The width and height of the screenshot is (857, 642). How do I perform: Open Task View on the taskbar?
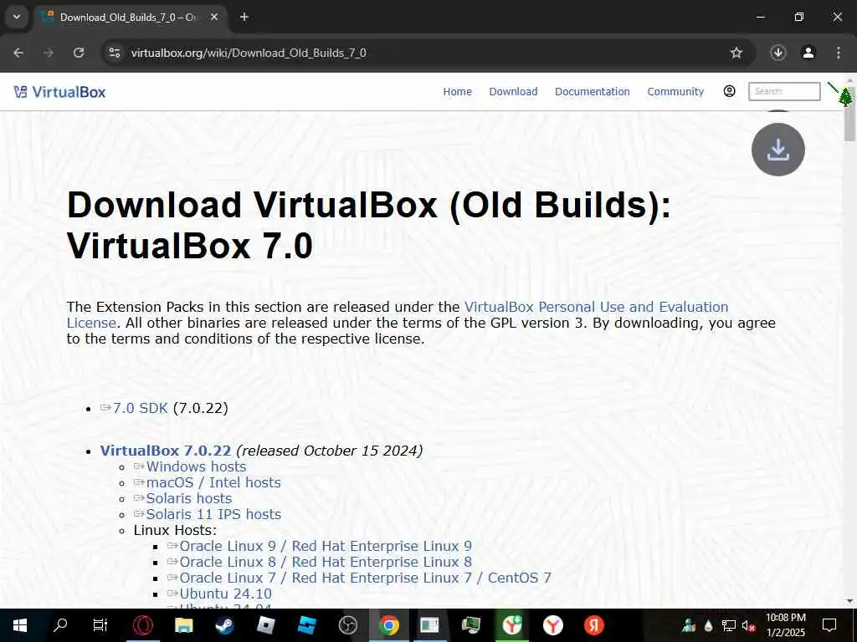[x=100, y=625]
